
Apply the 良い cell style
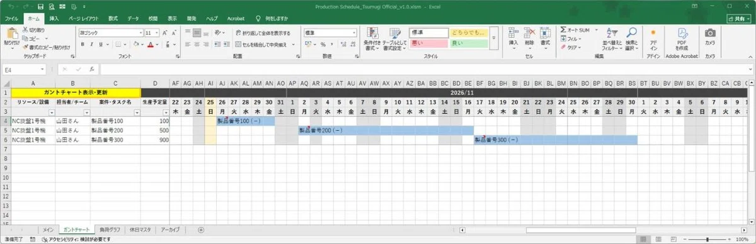tap(469, 43)
